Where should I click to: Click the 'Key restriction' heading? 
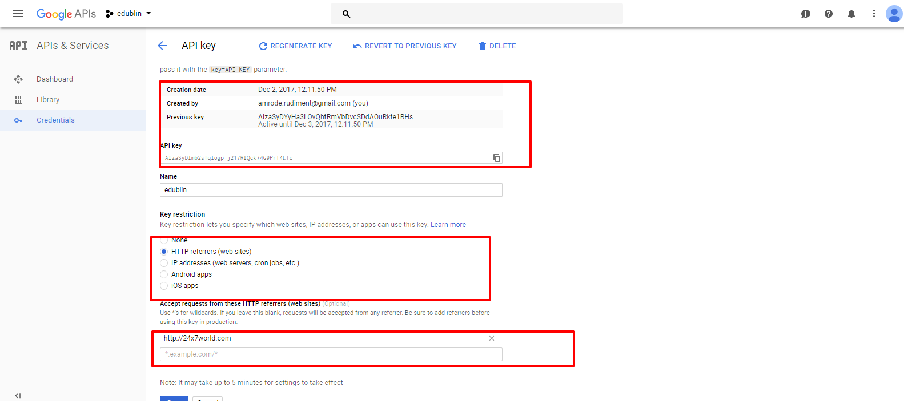click(183, 214)
